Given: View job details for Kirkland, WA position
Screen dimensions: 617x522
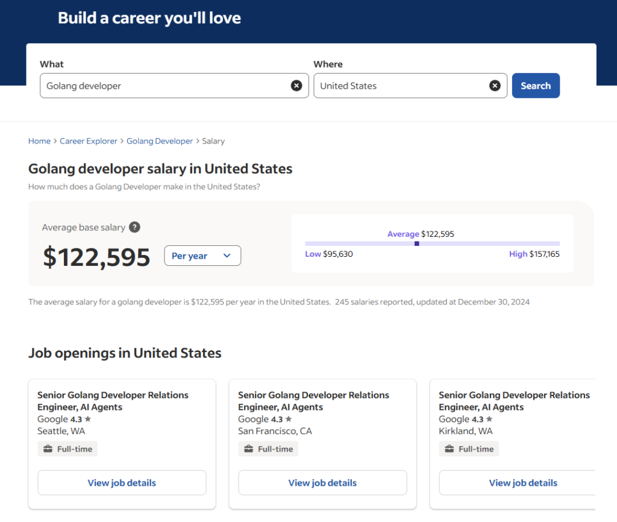Looking at the screenshot, I should click(517, 483).
